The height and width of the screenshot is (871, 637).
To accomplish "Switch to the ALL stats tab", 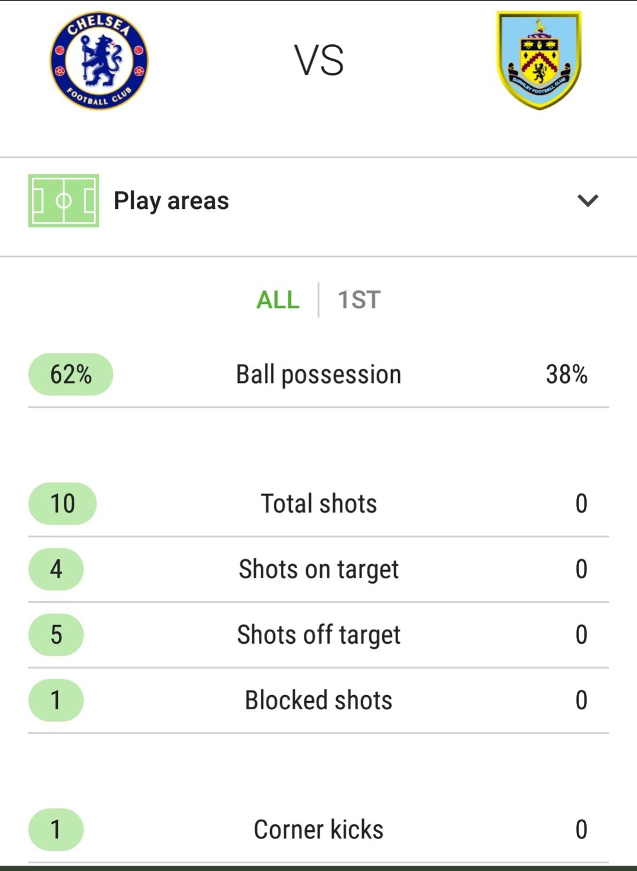I will click(278, 300).
